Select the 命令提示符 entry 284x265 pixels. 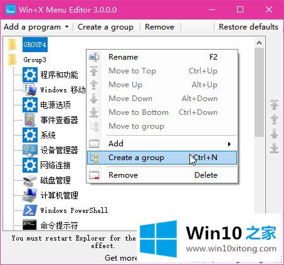(59, 225)
